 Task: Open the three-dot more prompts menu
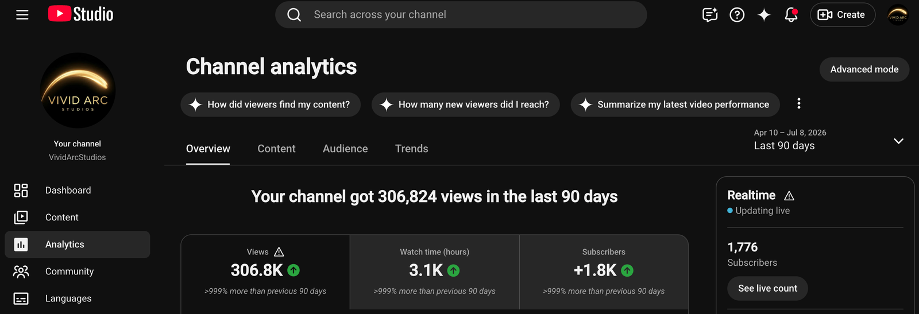click(798, 104)
